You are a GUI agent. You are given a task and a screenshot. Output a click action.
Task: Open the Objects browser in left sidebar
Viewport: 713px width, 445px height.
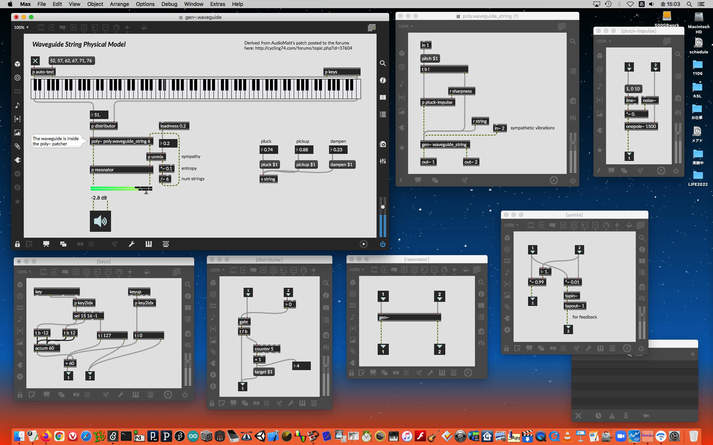click(x=17, y=64)
